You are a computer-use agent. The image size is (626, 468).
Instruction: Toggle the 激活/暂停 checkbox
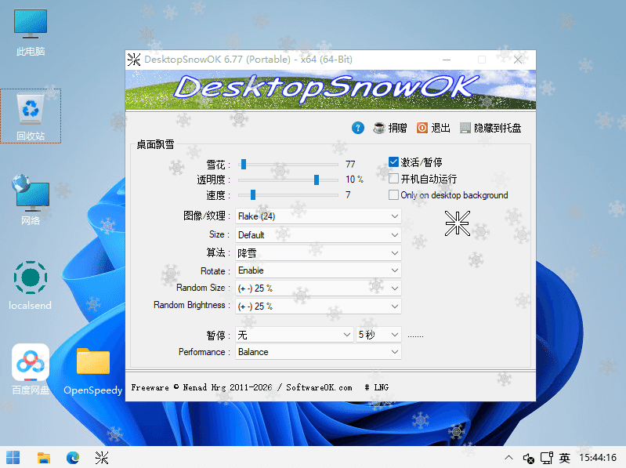coord(393,161)
